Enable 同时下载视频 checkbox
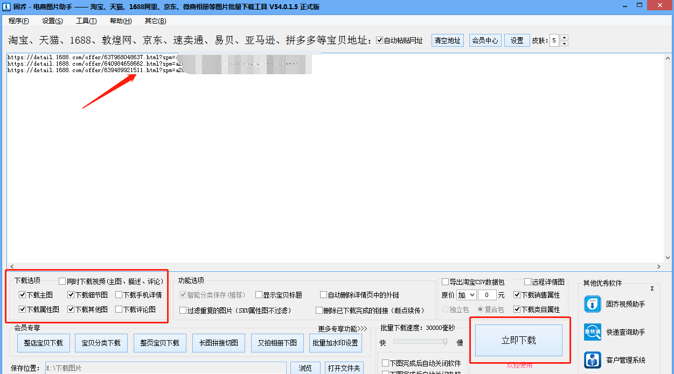The height and width of the screenshot is (374, 674). [x=62, y=281]
